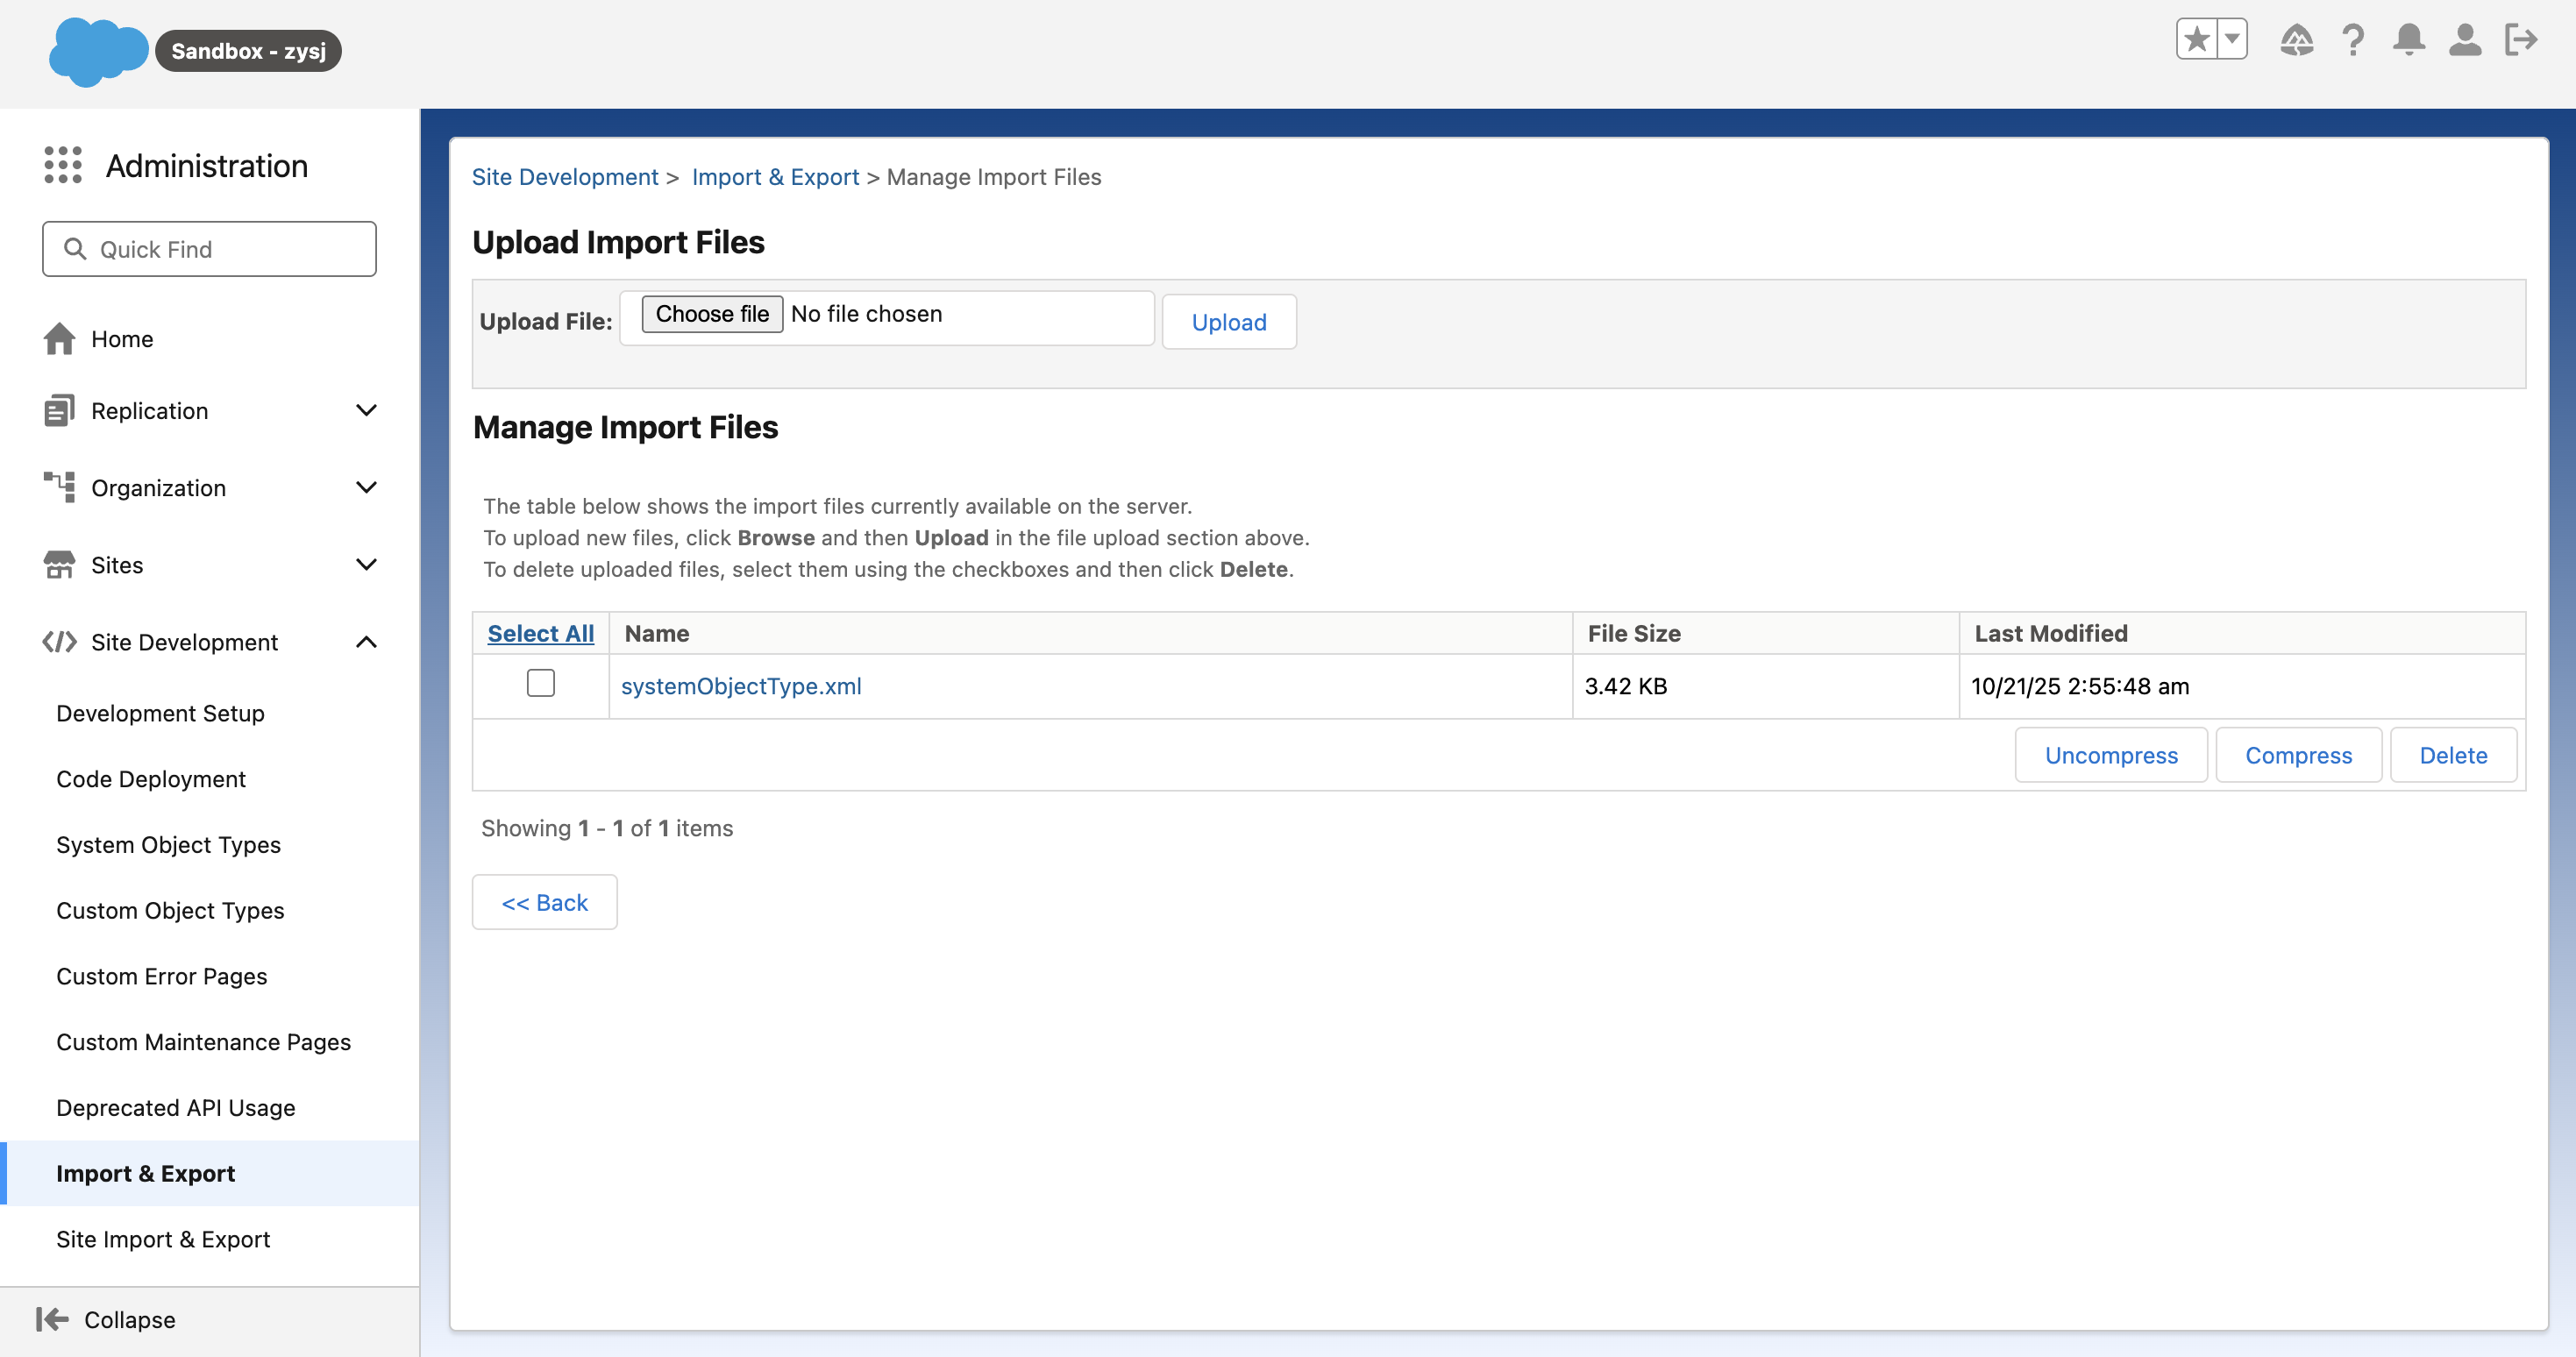Image resolution: width=2576 pixels, height=1357 pixels.
Task: Click the favorites star icon
Action: point(2196,40)
